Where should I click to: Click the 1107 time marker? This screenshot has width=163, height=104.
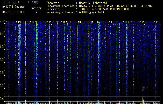pos(110,22)
